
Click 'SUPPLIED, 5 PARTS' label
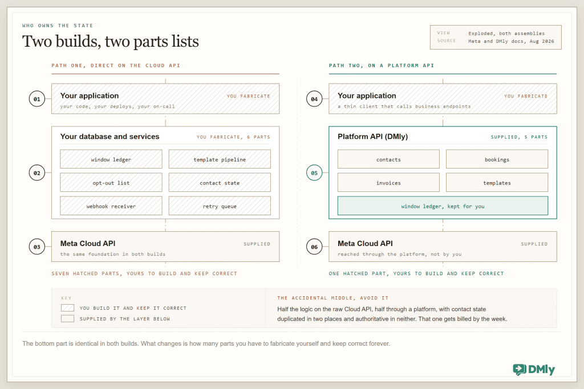click(x=519, y=137)
